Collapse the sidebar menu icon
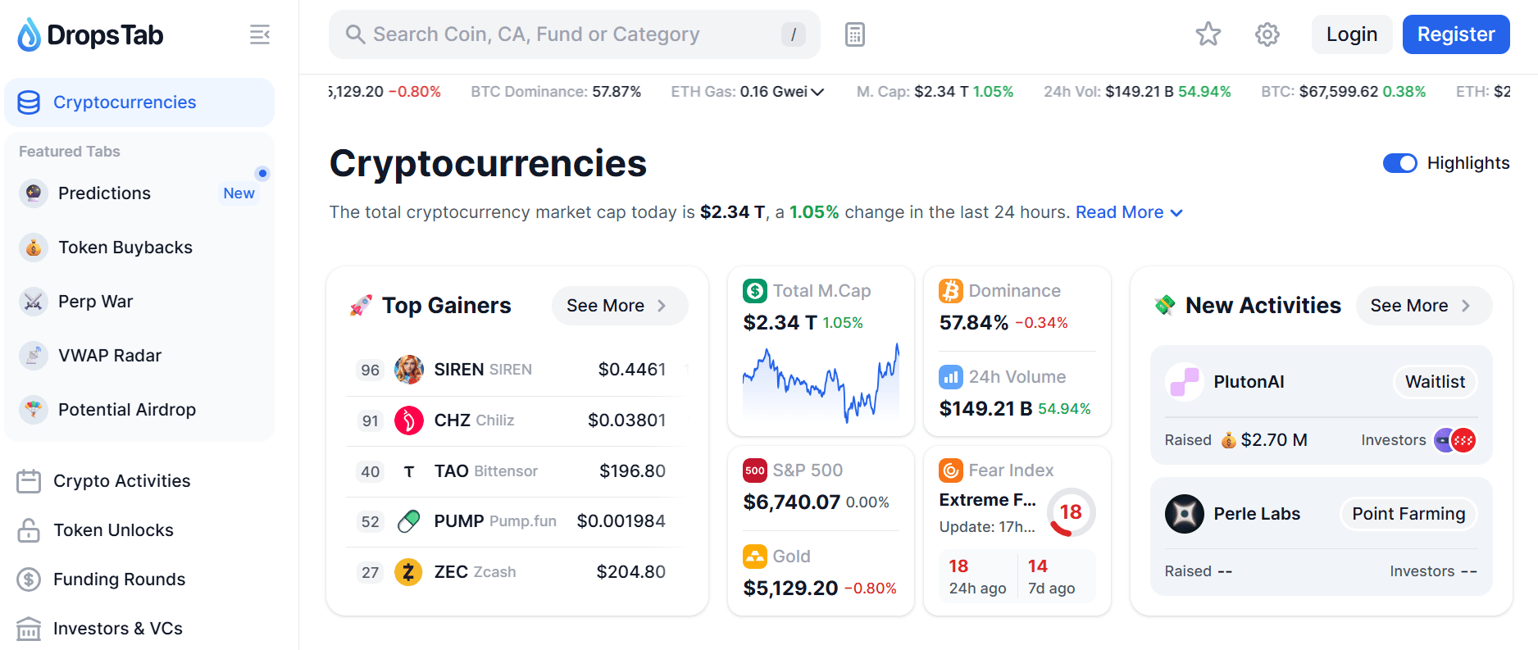 (260, 34)
